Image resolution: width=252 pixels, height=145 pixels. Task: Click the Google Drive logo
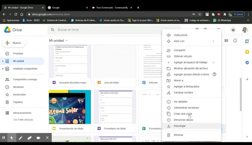[x=13, y=30]
